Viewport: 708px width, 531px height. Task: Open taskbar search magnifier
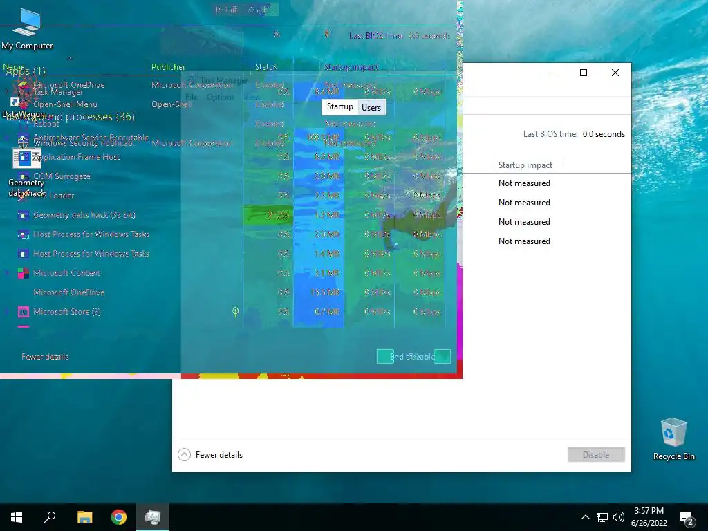[x=50, y=517]
